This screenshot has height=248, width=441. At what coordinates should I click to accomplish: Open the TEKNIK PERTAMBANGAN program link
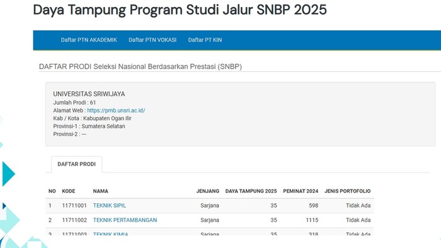(125, 220)
